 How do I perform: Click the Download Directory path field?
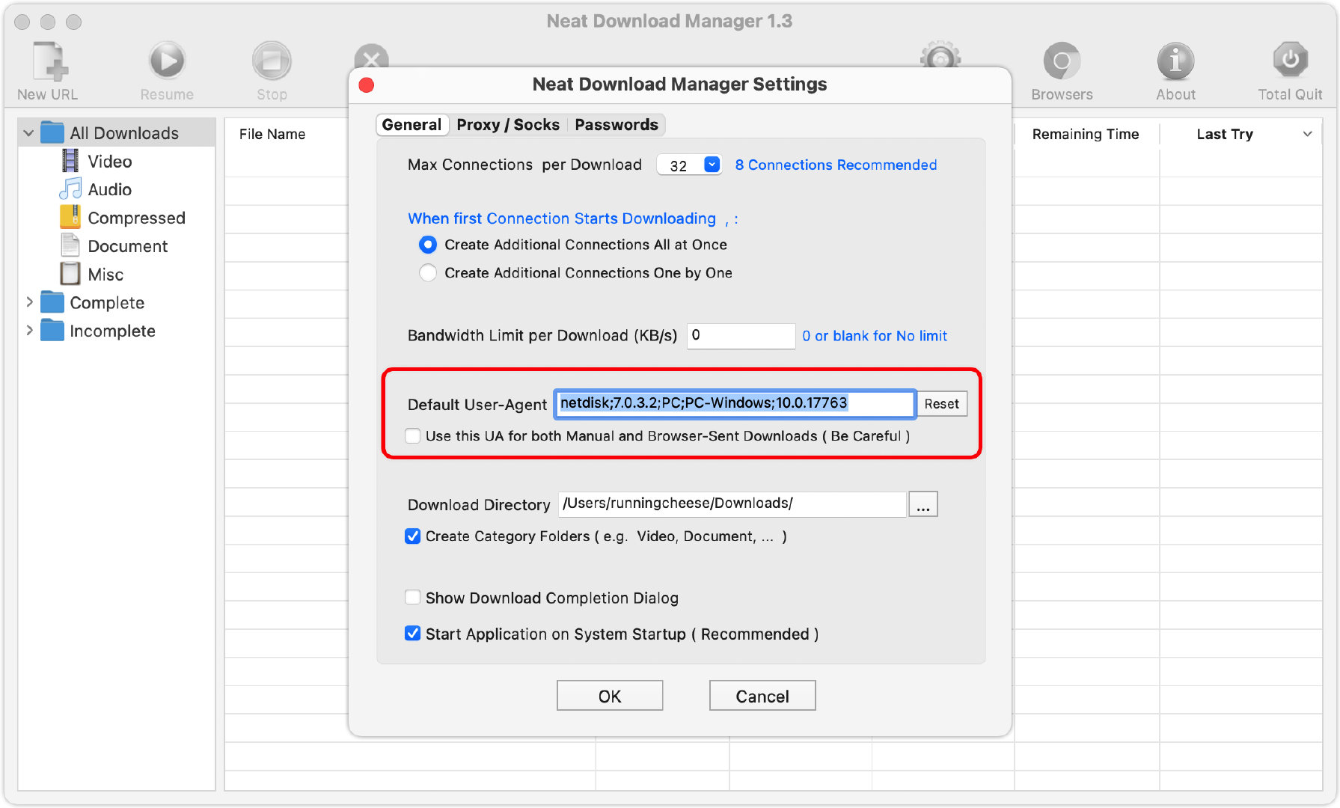(732, 504)
